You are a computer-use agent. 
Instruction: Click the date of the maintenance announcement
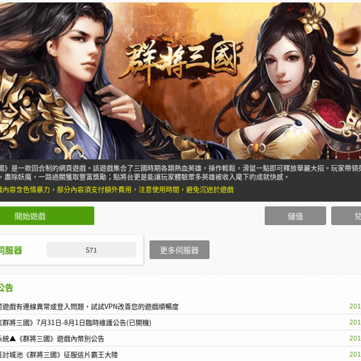coord(355,322)
